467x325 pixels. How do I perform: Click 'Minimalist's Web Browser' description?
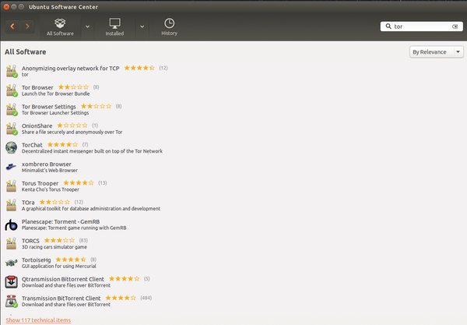tap(50, 170)
